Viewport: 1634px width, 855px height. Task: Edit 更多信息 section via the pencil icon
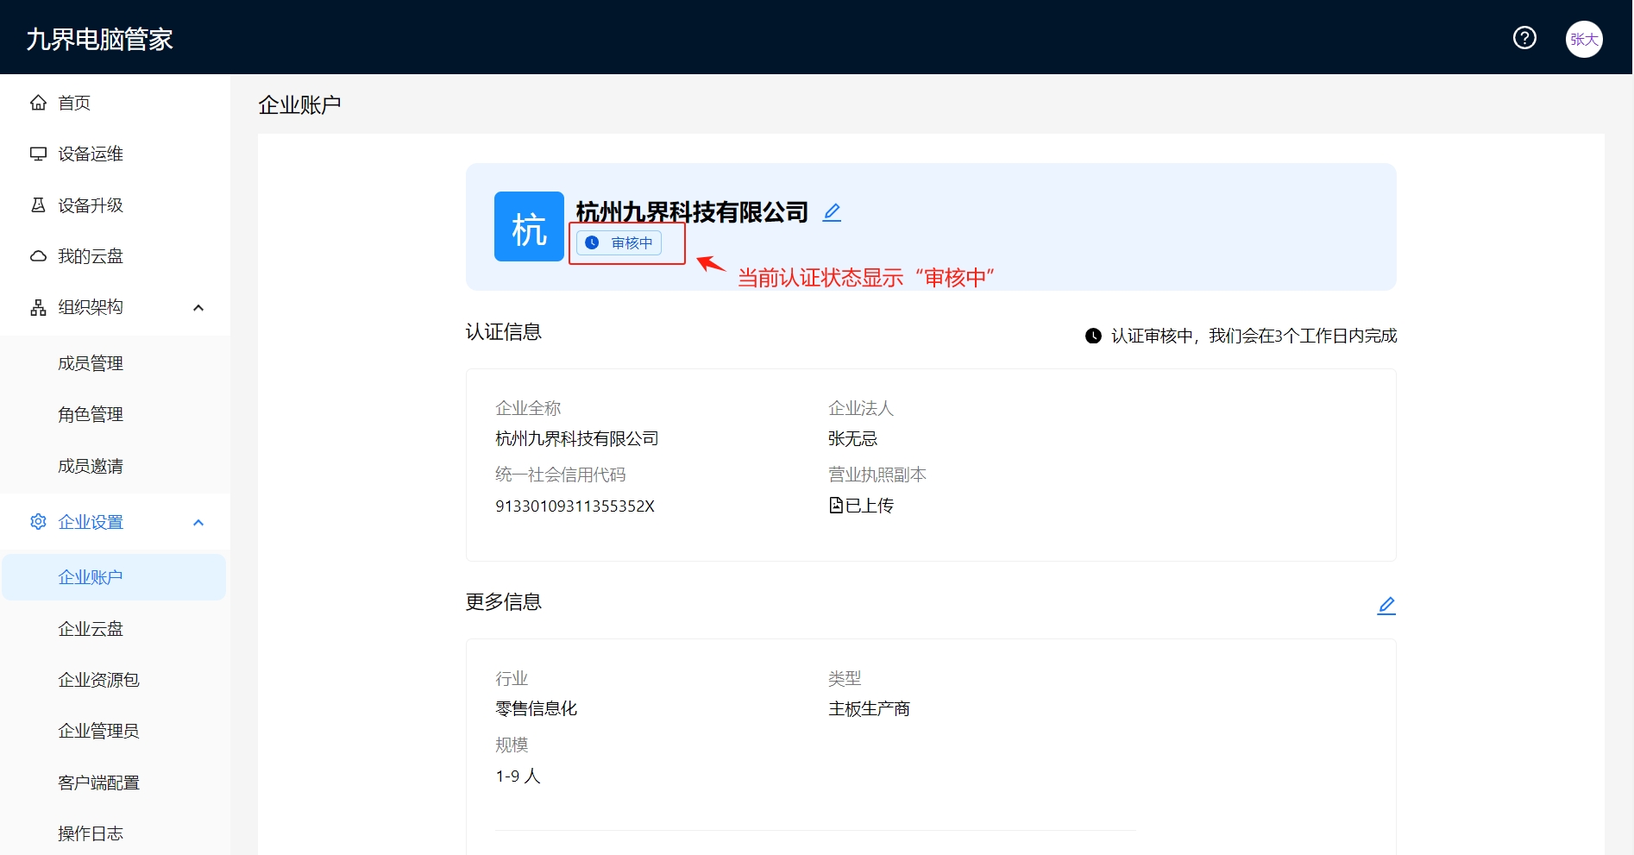click(1386, 606)
